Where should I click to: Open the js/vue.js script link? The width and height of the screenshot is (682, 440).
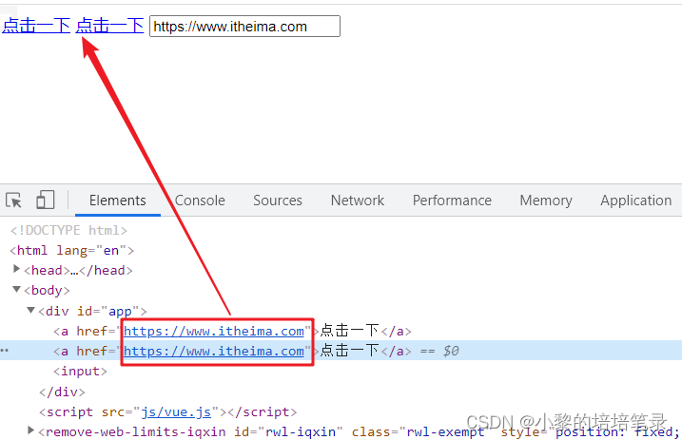[176, 411]
